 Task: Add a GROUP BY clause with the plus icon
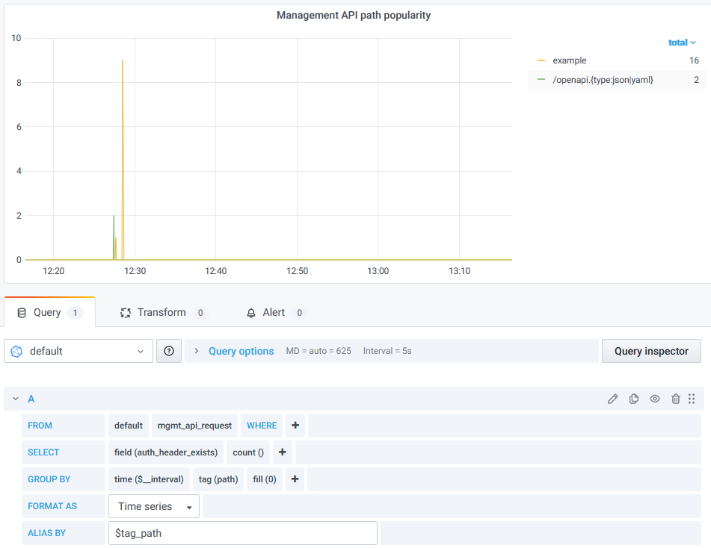coord(295,479)
